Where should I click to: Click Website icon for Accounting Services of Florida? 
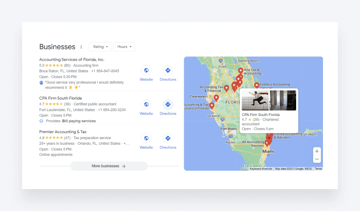click(x=146, y=71)
